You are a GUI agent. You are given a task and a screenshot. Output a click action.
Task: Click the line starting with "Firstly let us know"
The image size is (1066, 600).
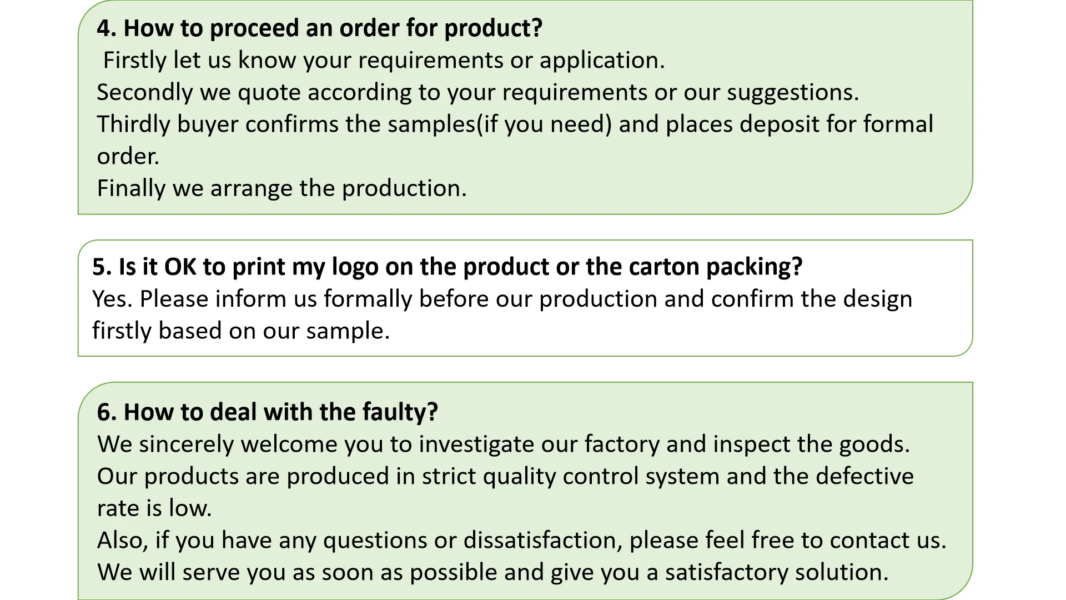click(384, 60)
